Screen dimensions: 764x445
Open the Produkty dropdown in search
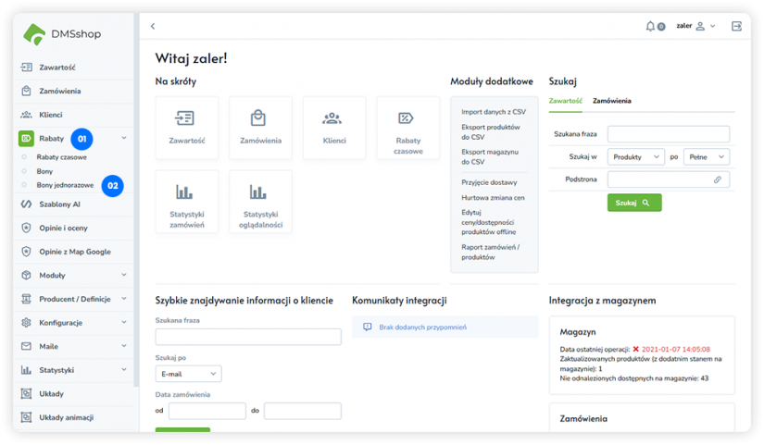(635, 157)
